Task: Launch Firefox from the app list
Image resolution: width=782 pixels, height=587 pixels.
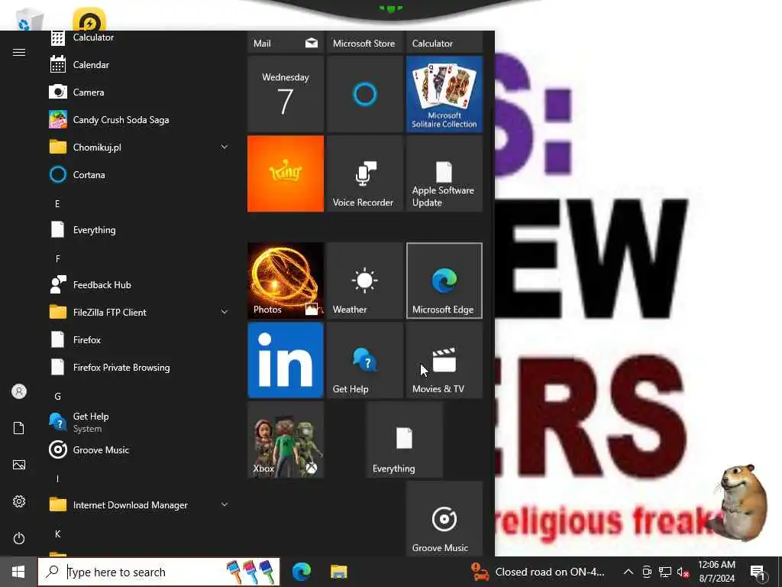Action: point(140,340)
